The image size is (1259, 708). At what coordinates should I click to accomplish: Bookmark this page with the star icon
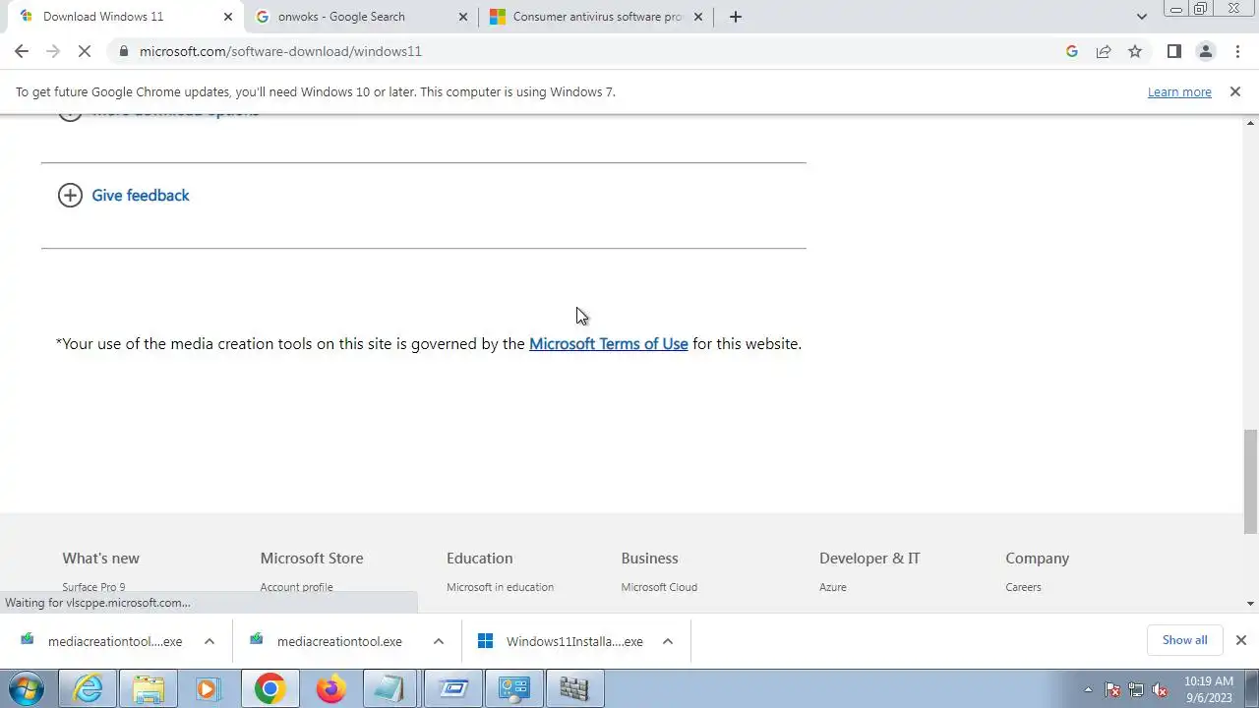1135,51
